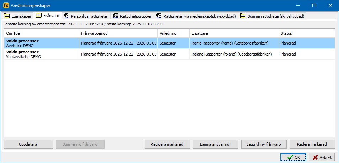Click the Summa rättigheter tab's notepad icon

[243, 16]
